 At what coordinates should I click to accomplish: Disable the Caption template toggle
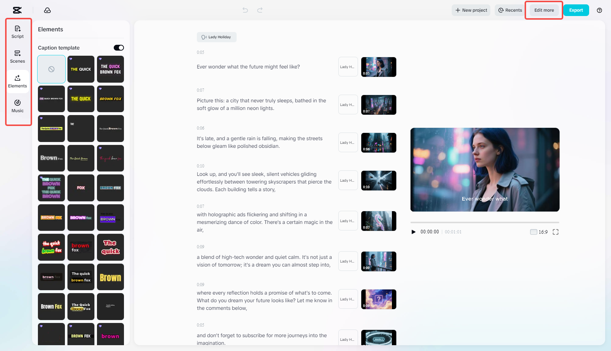(118, 47)
